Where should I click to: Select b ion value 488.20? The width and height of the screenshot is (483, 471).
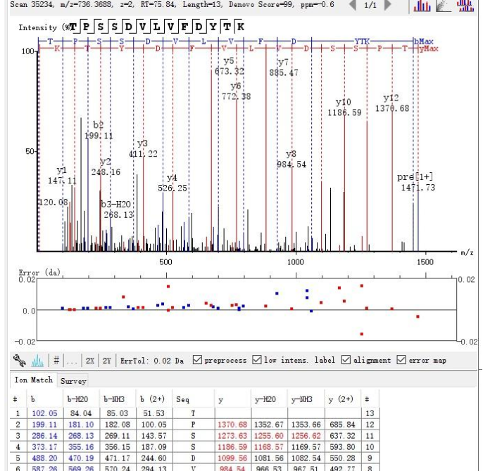(x=44, y=458)
